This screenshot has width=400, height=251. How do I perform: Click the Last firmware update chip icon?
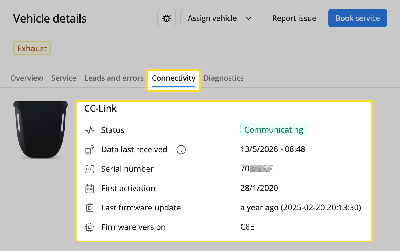click(x=90, y=208)
